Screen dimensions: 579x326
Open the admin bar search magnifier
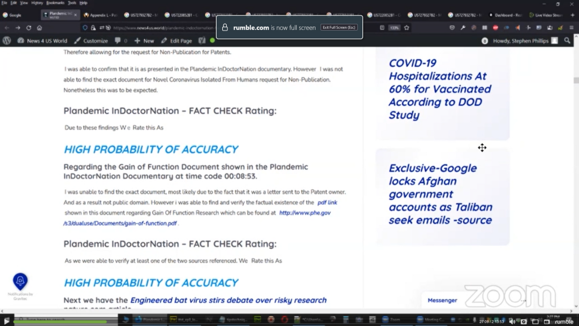[567, 41]
